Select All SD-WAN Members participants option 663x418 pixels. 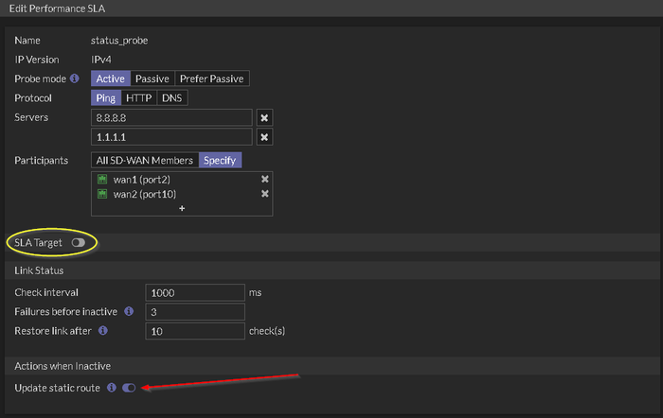(144, 160)
